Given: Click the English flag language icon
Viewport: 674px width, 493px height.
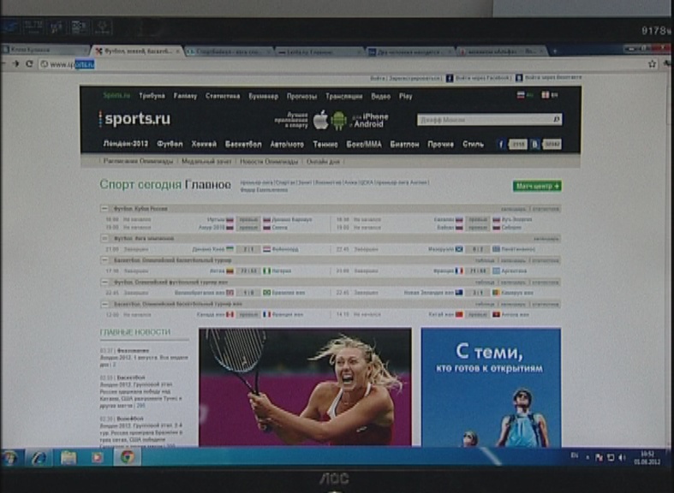Looking at the screenshot, I should tap(545, 95).
